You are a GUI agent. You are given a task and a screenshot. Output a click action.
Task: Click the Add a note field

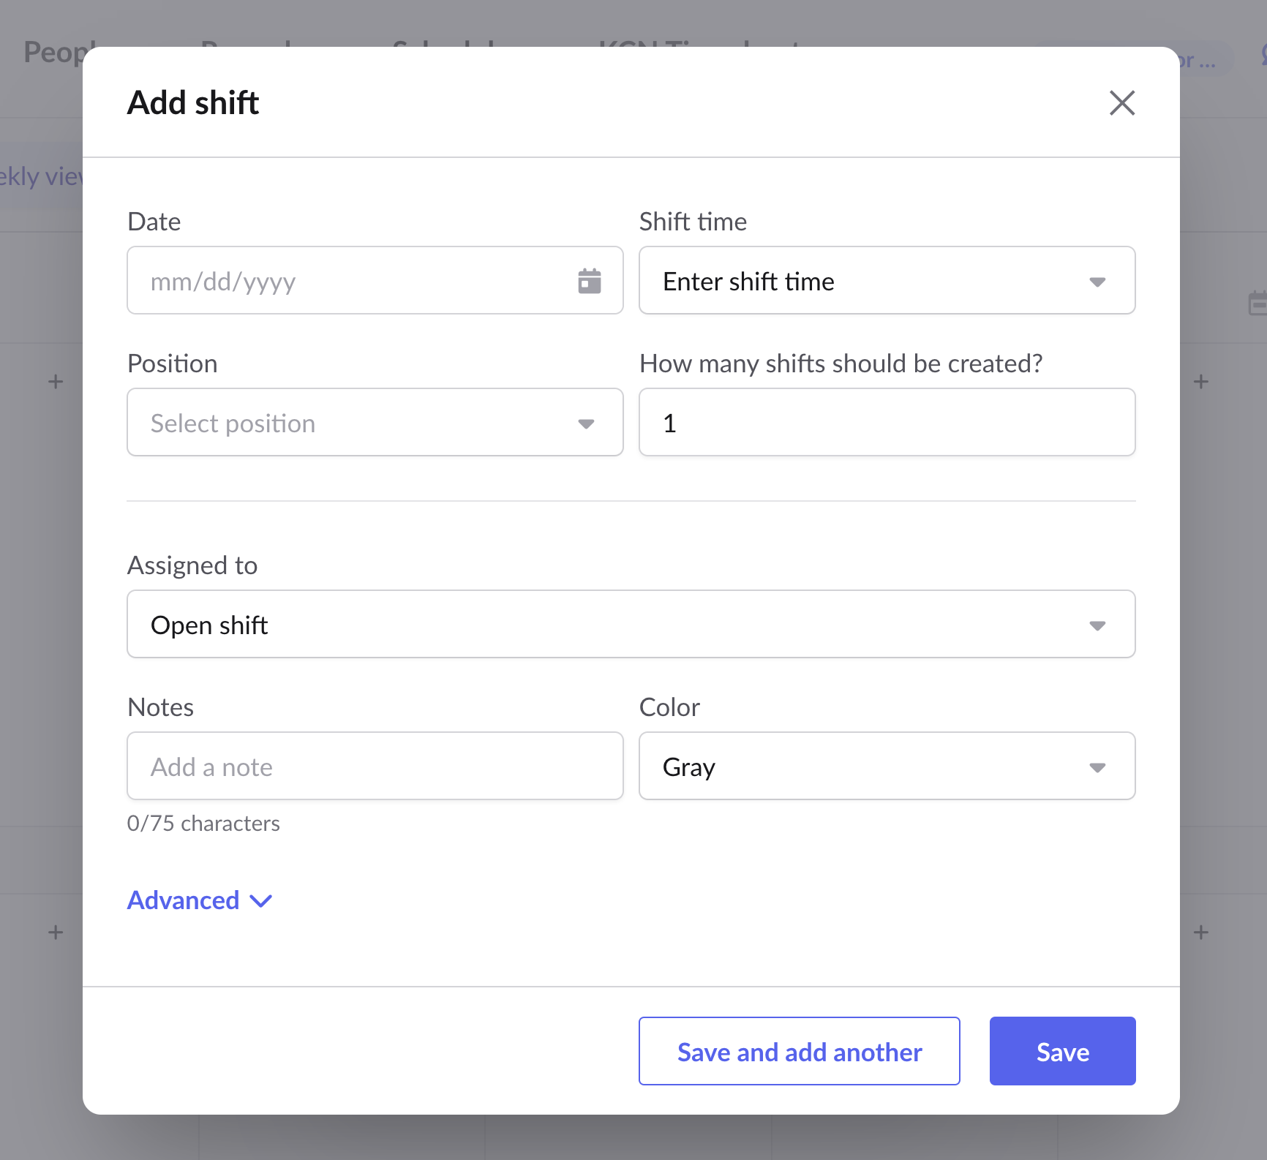(375, 766)
